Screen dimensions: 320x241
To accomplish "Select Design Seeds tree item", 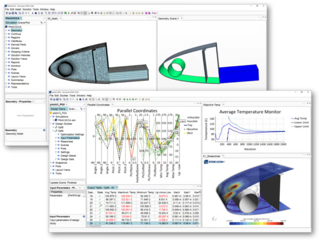I will (68, 155).
